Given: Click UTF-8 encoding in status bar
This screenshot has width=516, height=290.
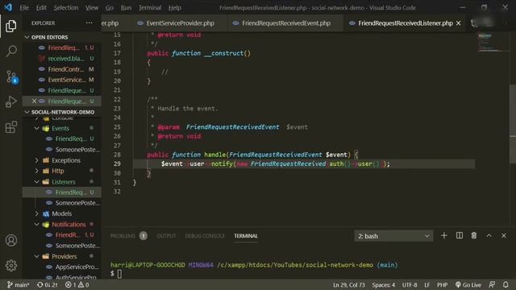Looking at the screenshot, I should tap(410, 284).
